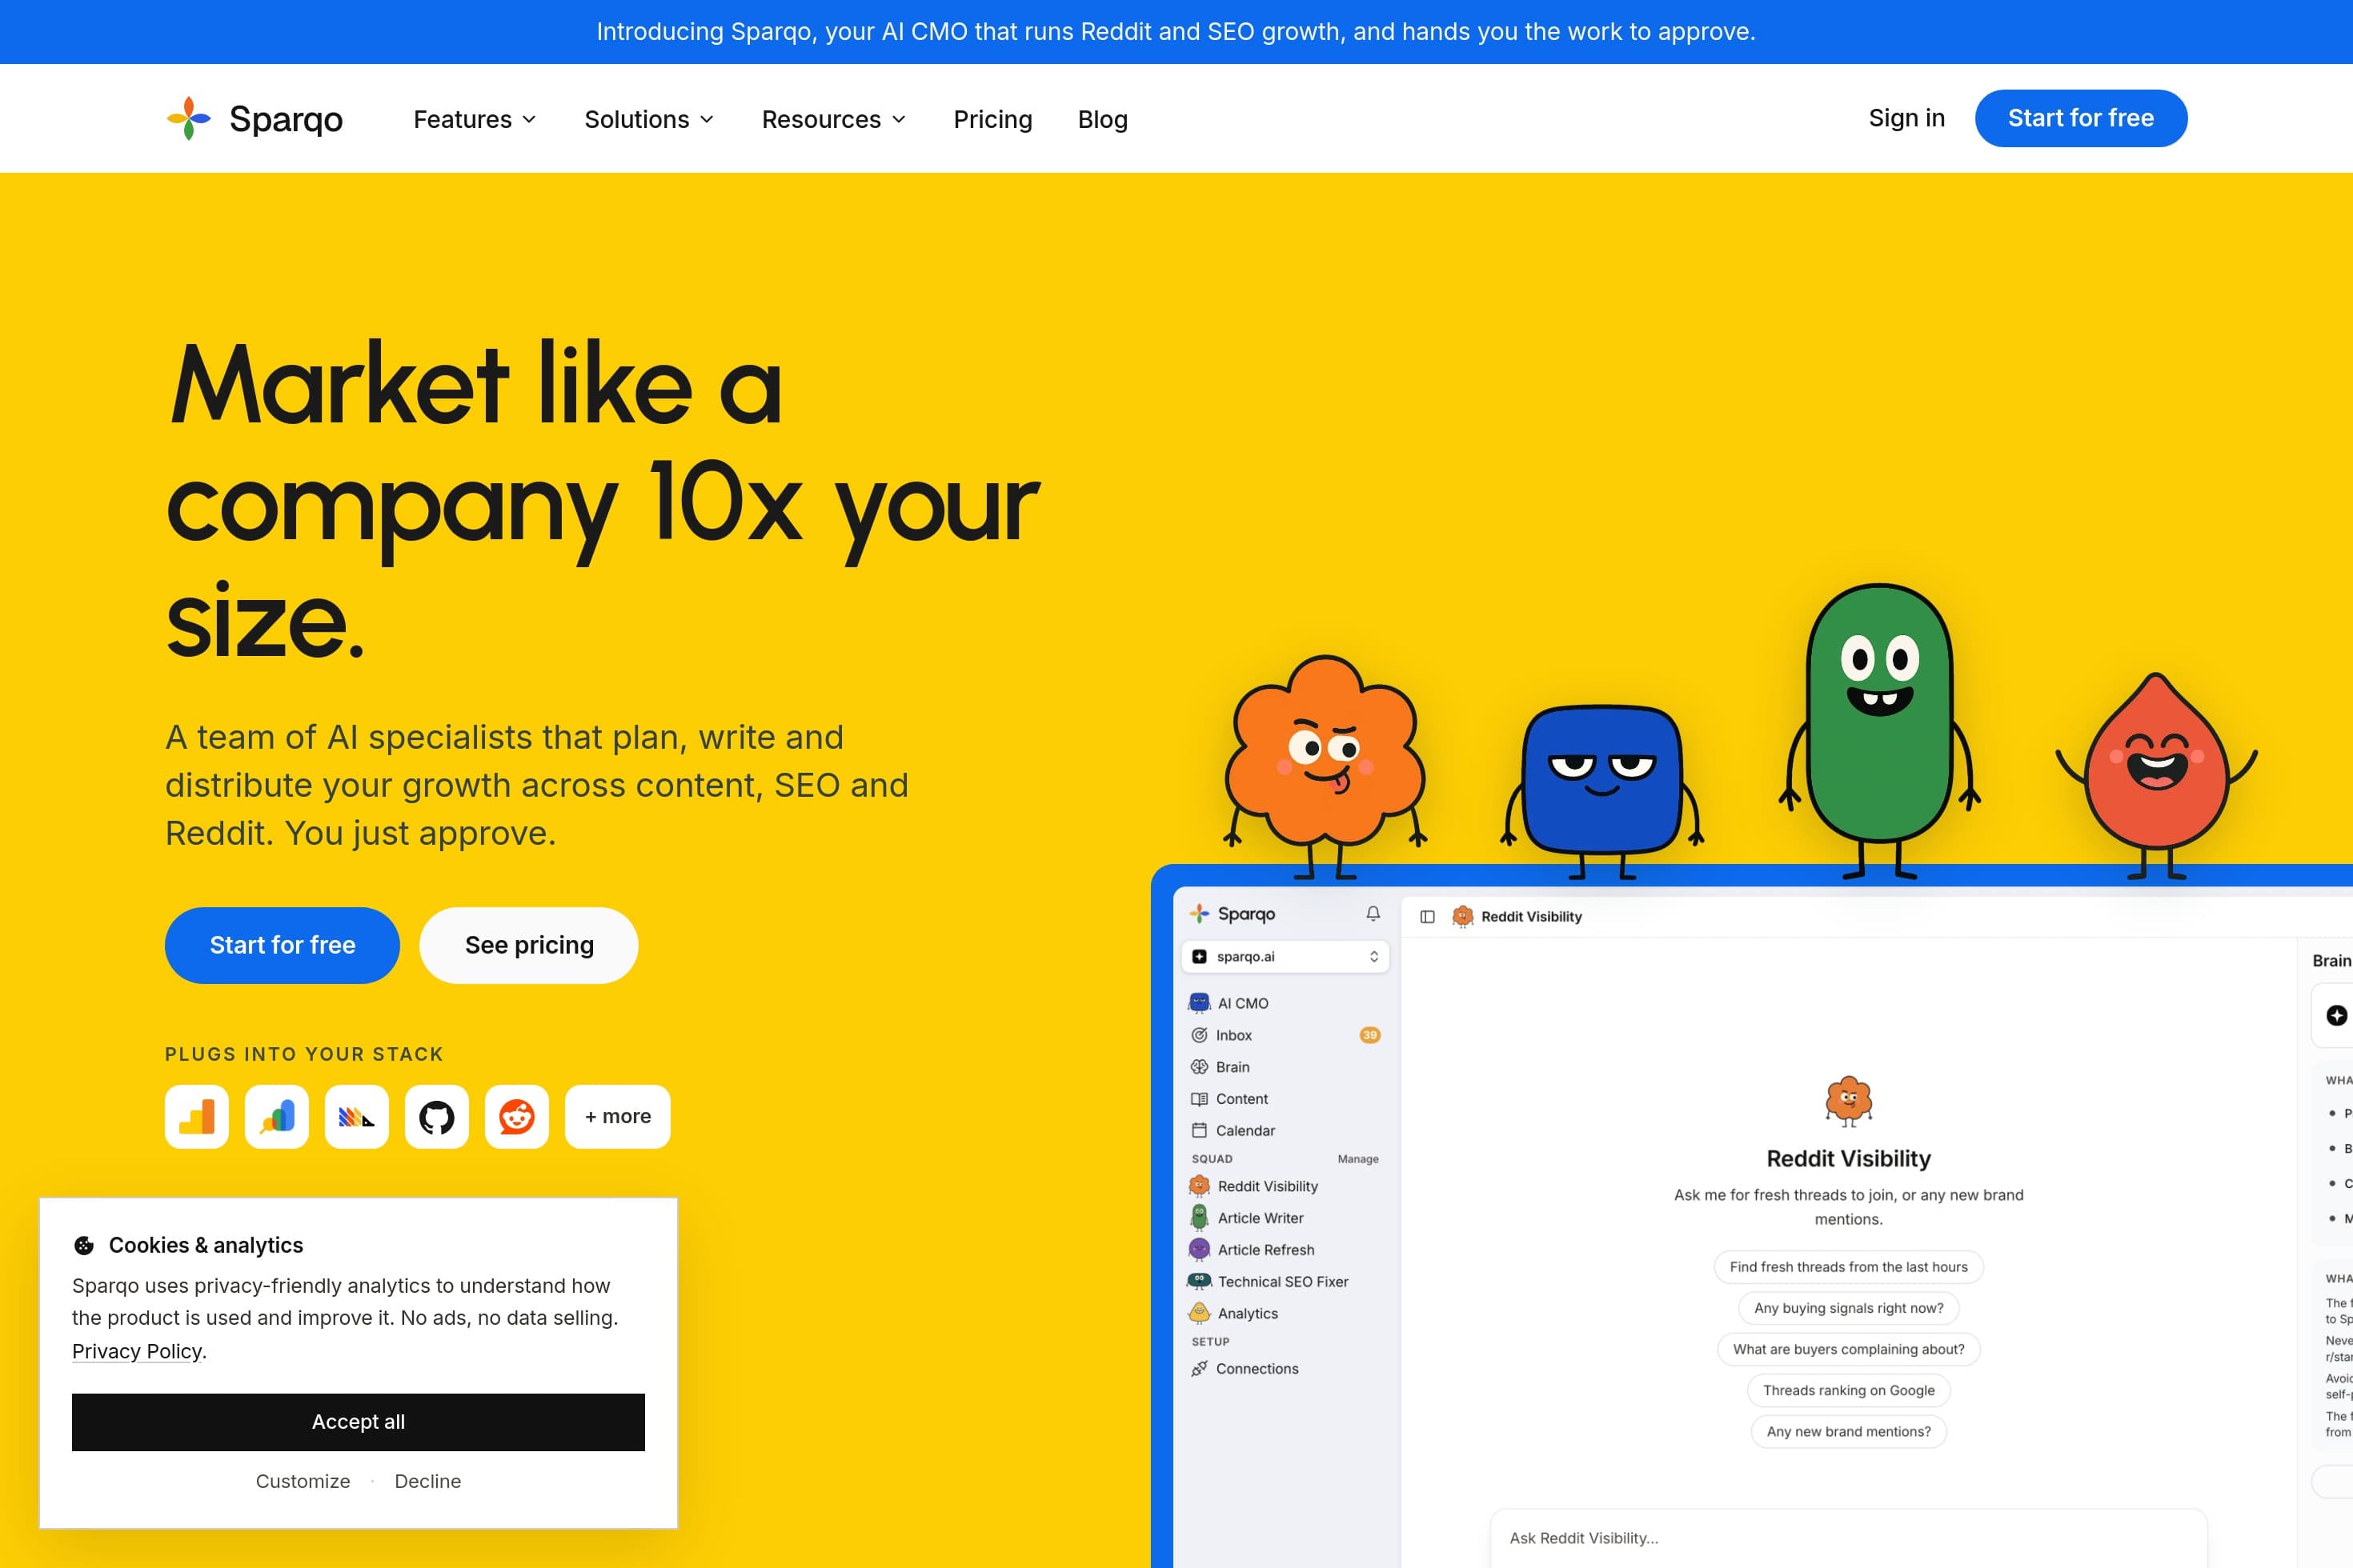Click What are buyers complaining about? suggestion
The width and height of the screenshot is (2353, 1568).
[x=1848, y=1349]
